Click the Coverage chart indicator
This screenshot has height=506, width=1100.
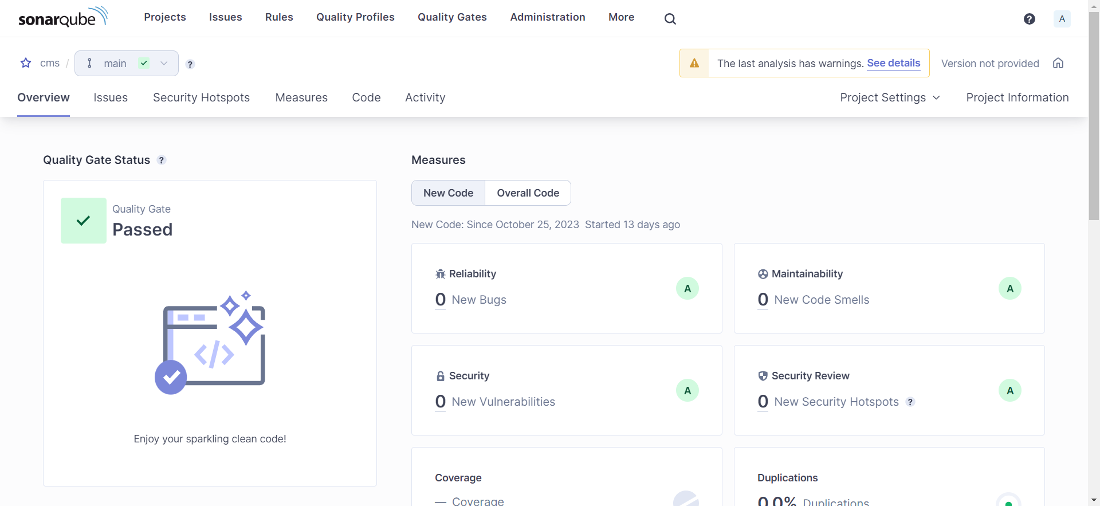pos(686,499)
